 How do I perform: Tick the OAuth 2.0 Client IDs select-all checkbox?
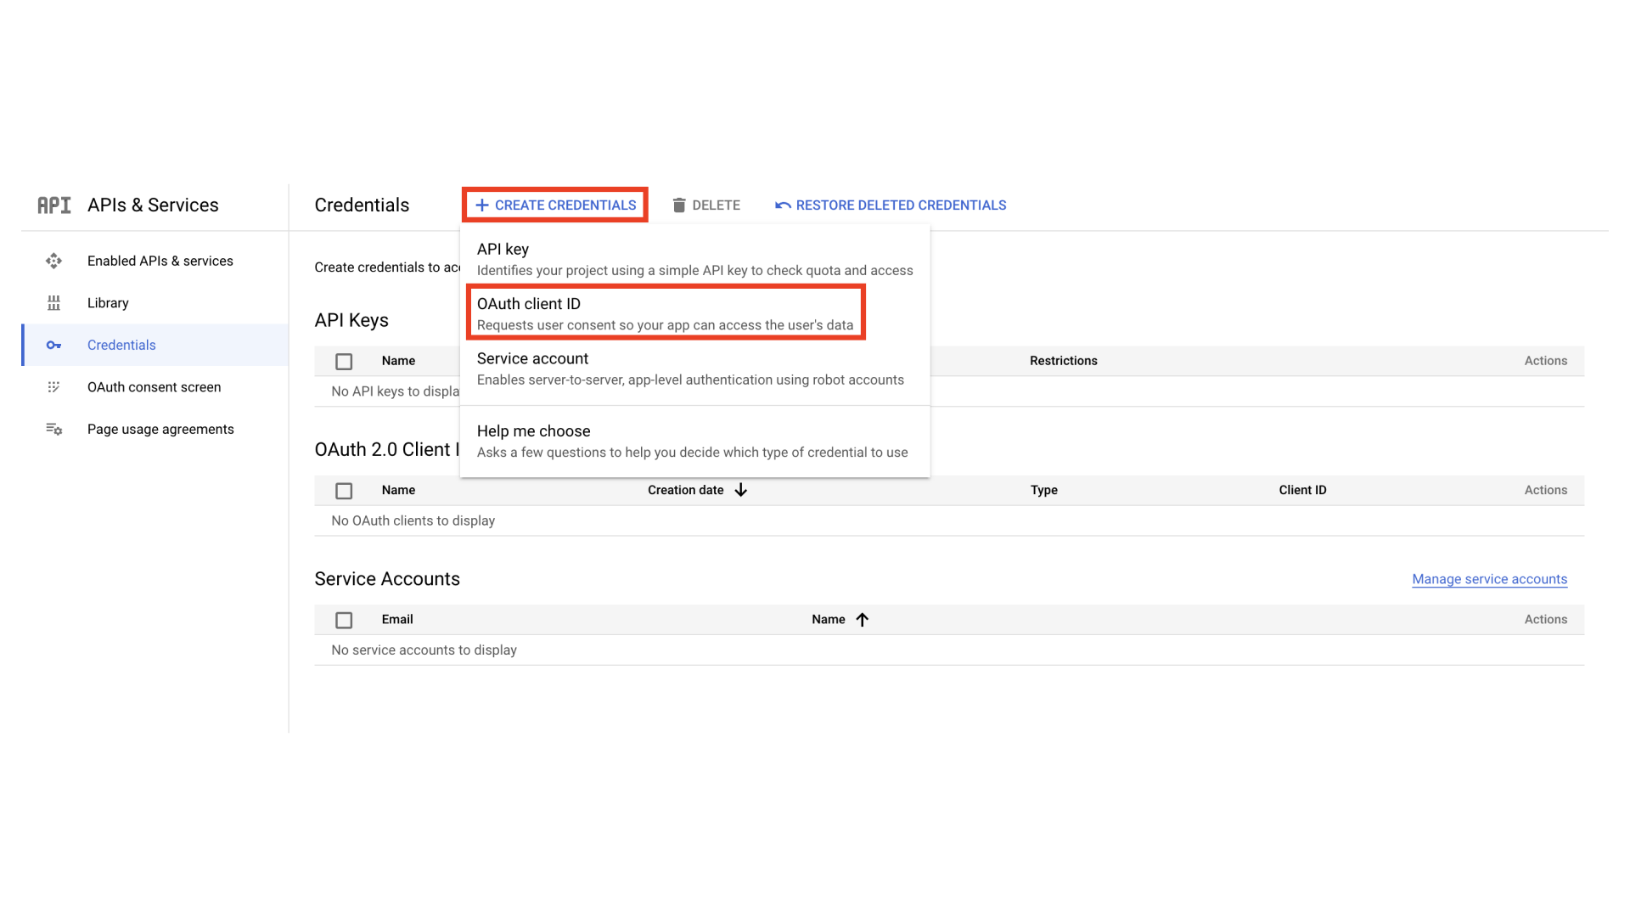tap(344, 491)
